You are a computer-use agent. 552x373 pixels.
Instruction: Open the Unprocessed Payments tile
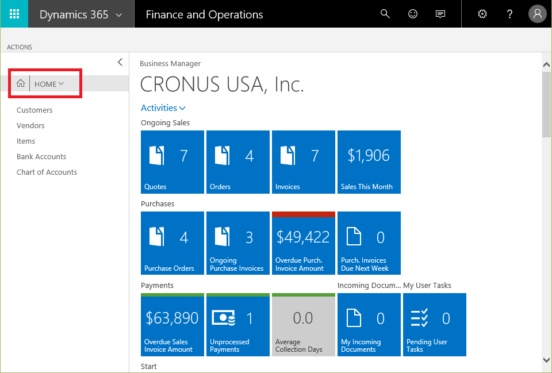click(238, 325)
